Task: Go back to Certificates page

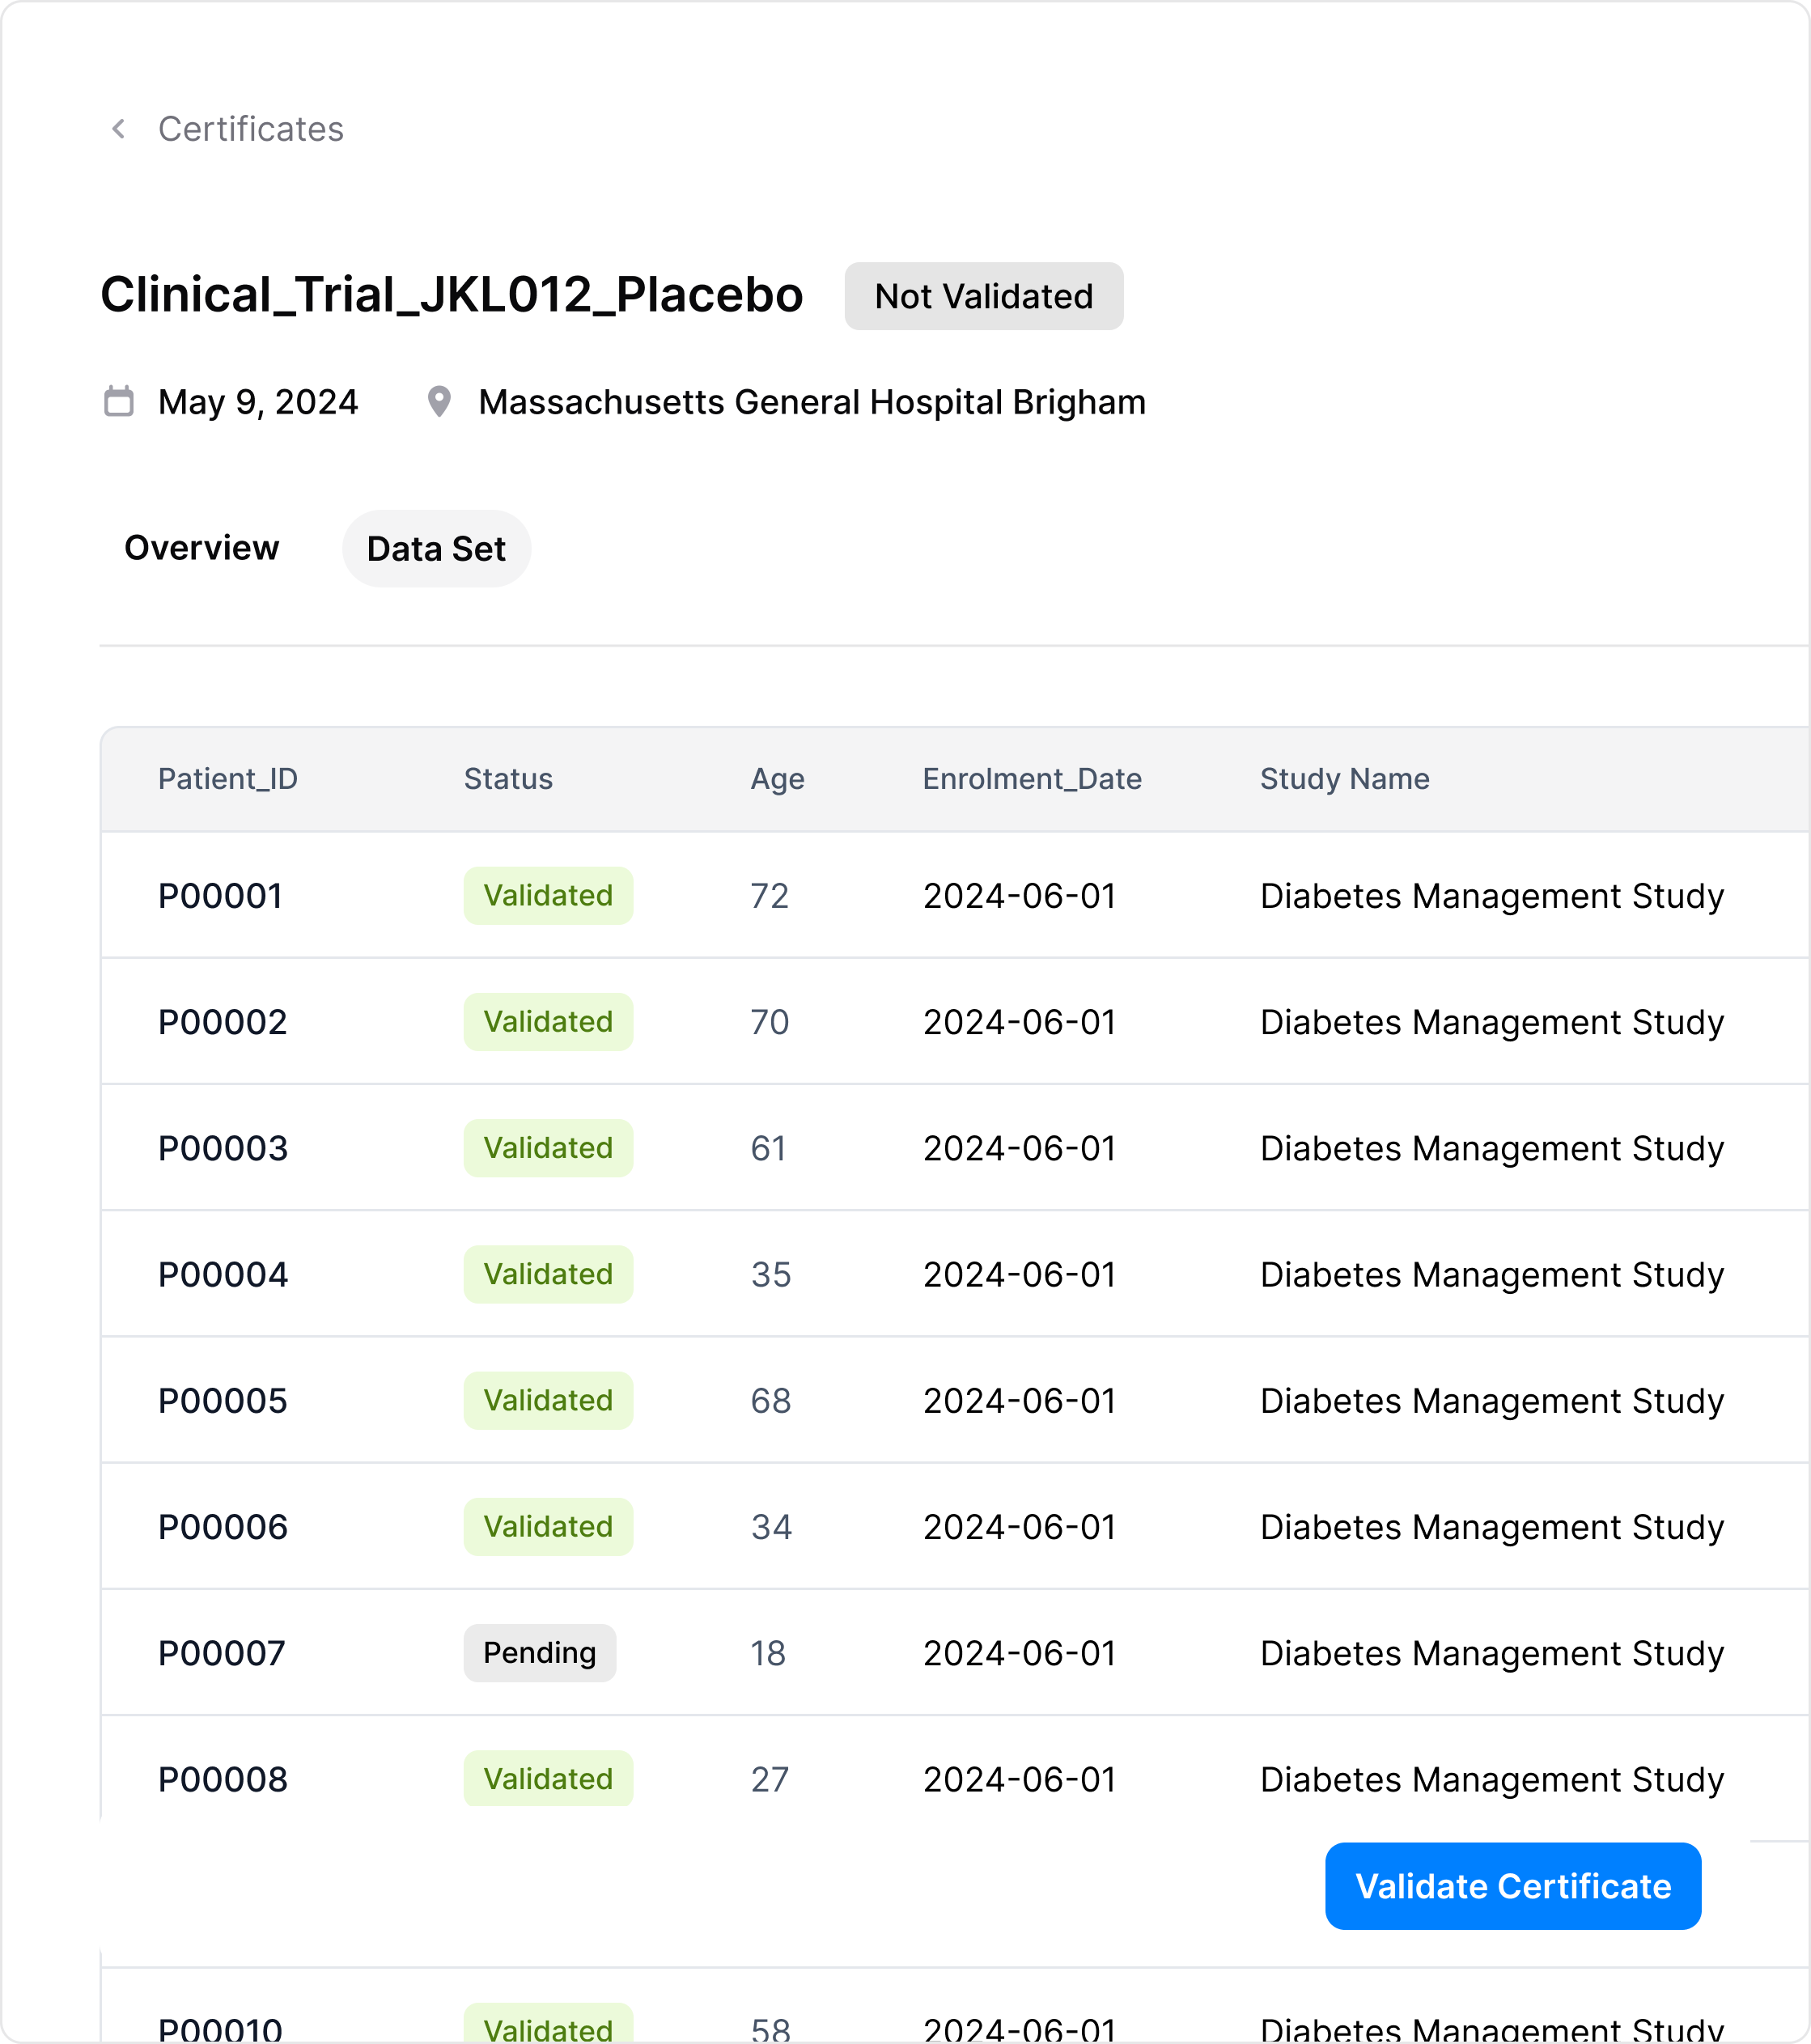Action: [x=250, y=129]
